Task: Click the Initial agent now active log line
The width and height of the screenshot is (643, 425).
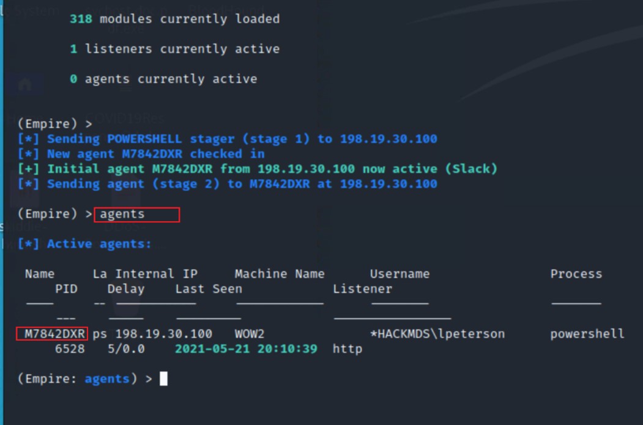Action: coord(257,169)
